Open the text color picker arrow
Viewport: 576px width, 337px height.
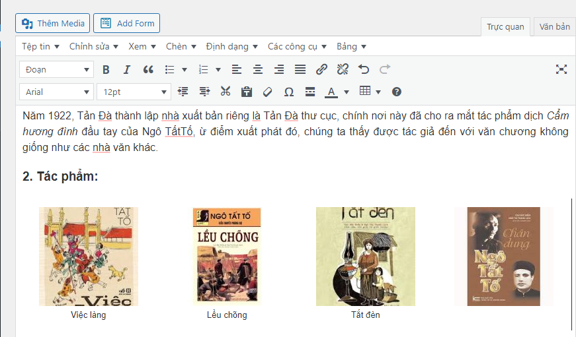(347, 92)
